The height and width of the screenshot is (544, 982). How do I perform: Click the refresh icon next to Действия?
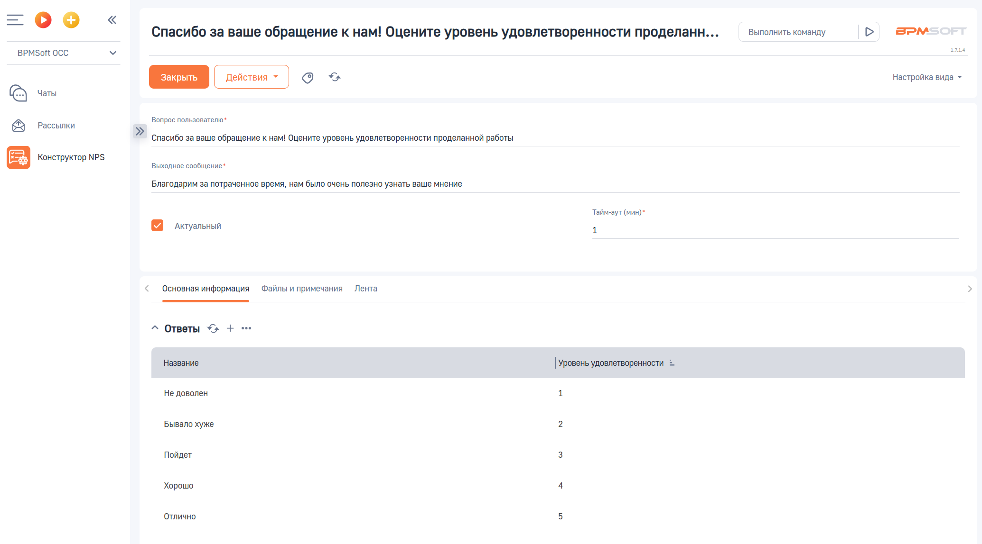[335, 77]
